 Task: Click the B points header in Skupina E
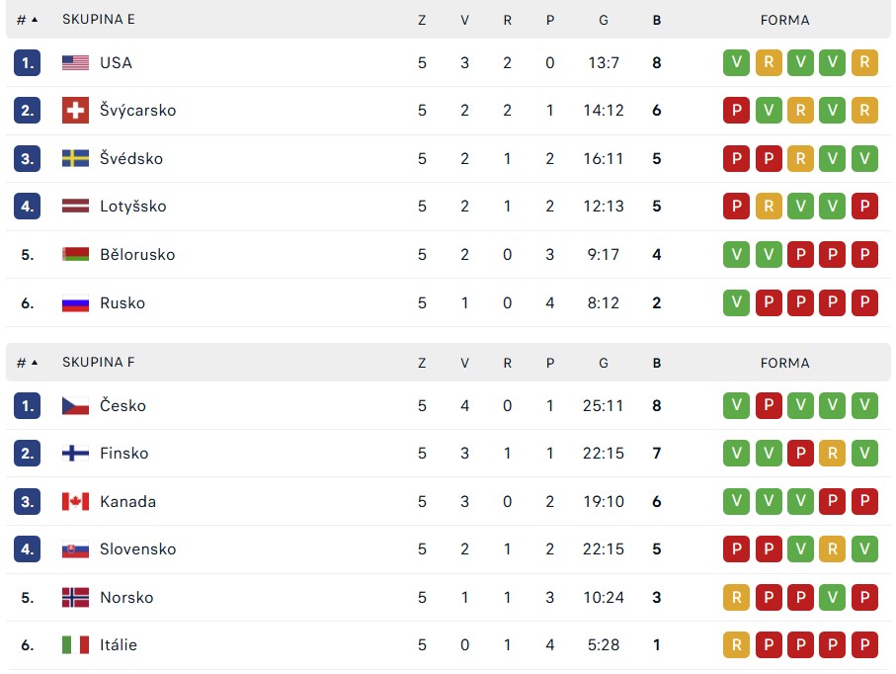click(x=657, y=20)
